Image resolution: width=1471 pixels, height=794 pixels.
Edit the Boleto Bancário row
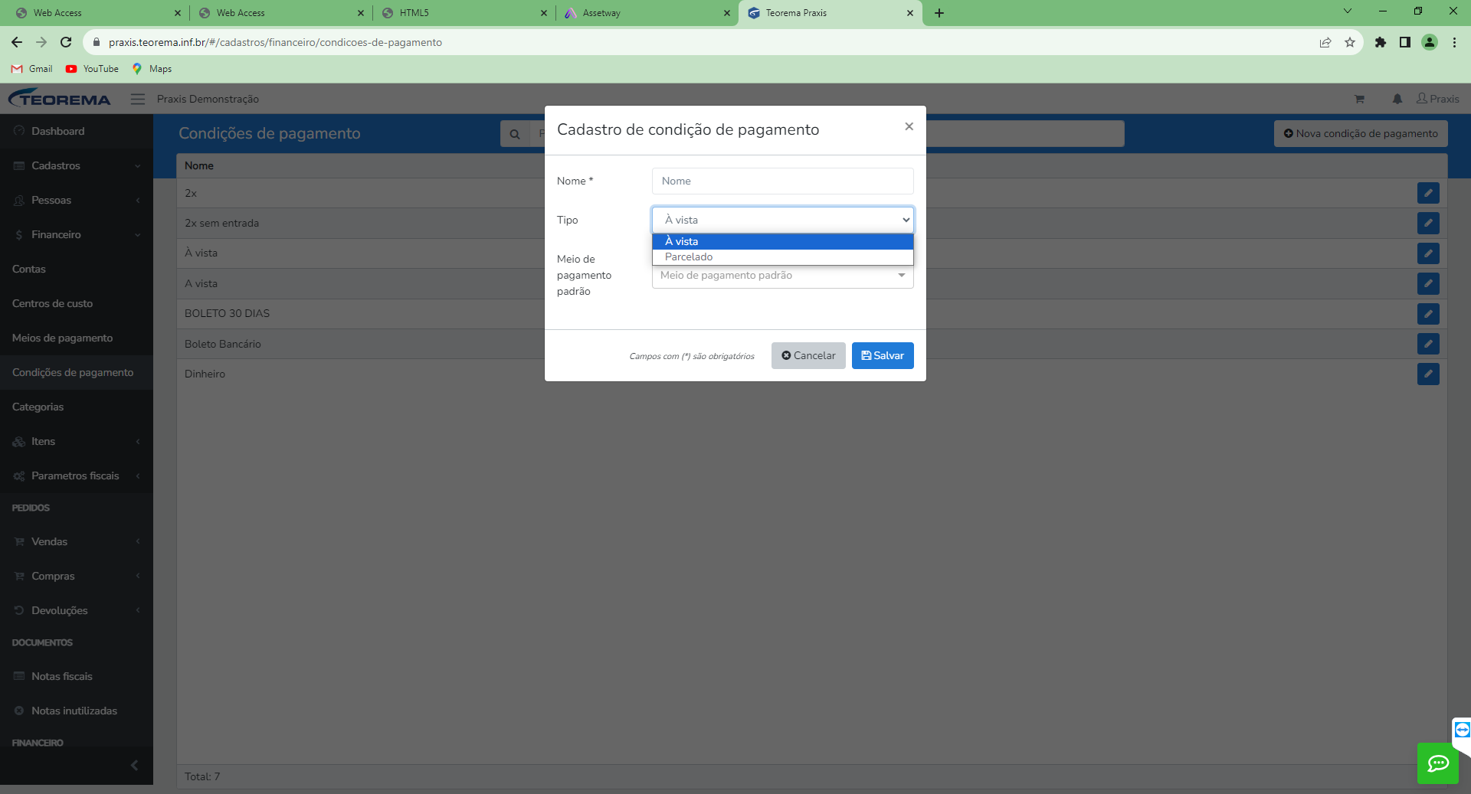[x=1428, y=344]
